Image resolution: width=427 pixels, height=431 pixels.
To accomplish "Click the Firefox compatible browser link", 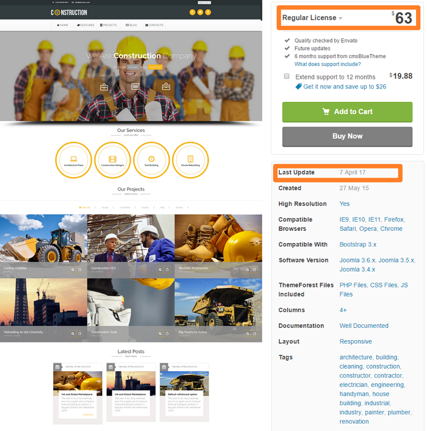I will 394,219.
